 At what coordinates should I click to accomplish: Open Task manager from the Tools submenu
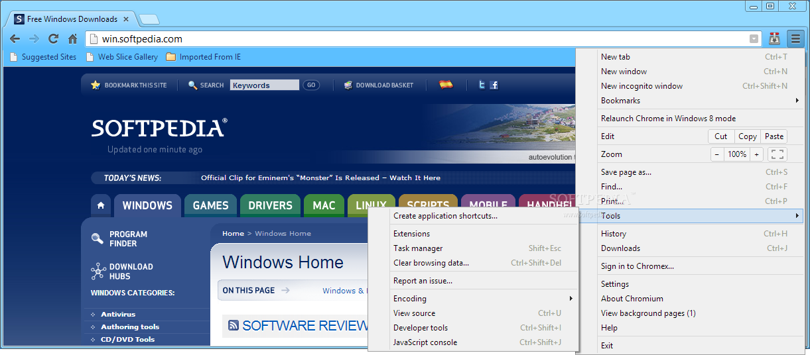[x=473, y=248]
